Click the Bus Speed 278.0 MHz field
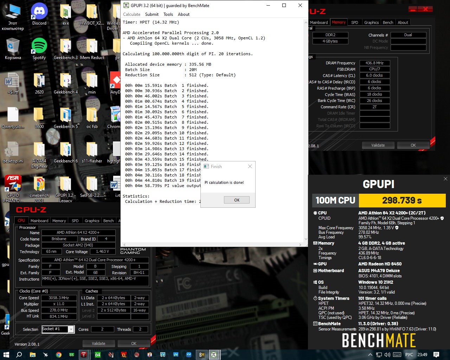The width and height of the screenshot is (450, 360). click(59, 310)
